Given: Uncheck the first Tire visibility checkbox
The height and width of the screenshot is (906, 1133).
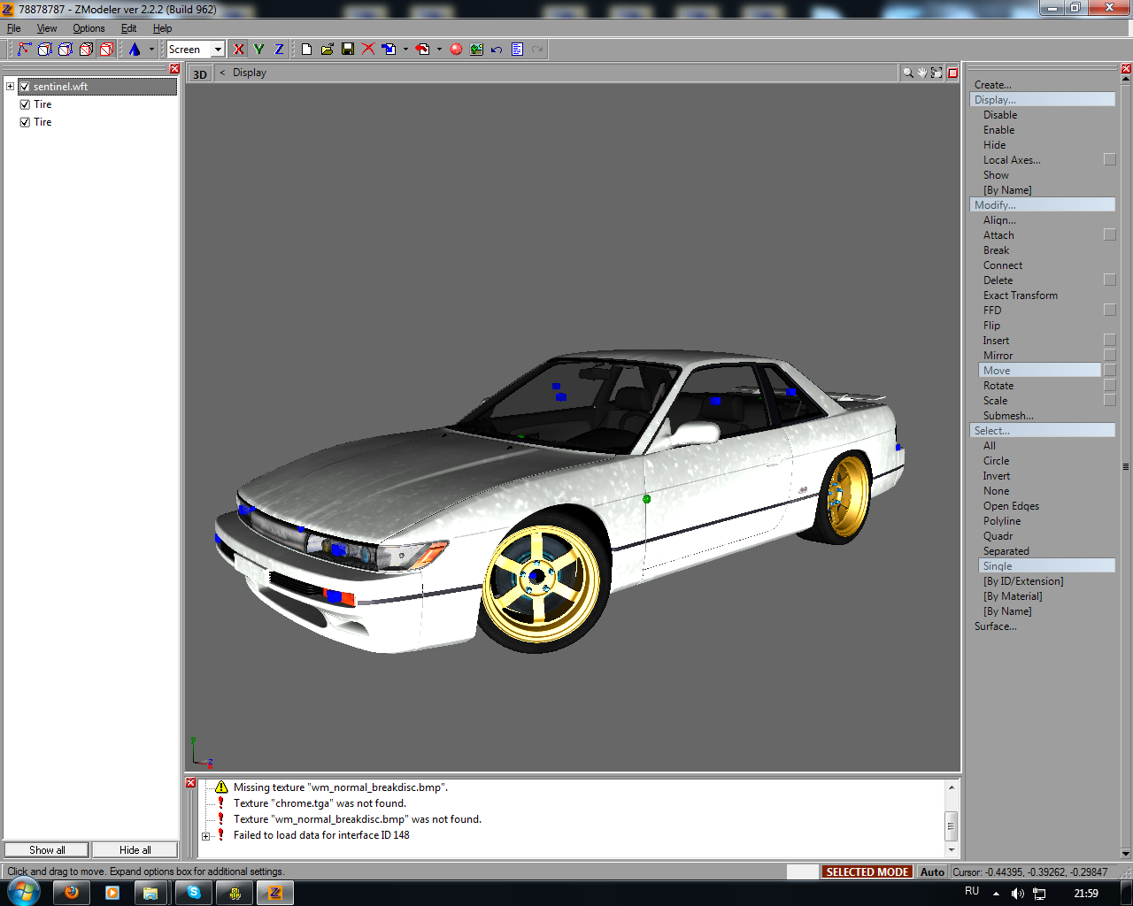Looking at the screenshot, I should point(25,104).
